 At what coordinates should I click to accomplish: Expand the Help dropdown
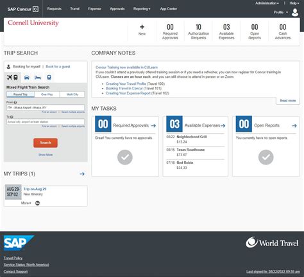(x=294, y=3)
